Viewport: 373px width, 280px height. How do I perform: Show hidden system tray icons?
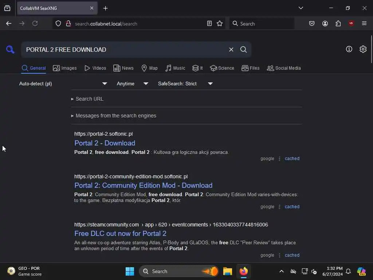pos(282,271)
